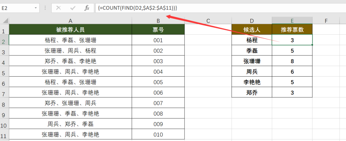
Task: Select candidate cell 郑乔 in column D
Action: click(x=252, y=93)
